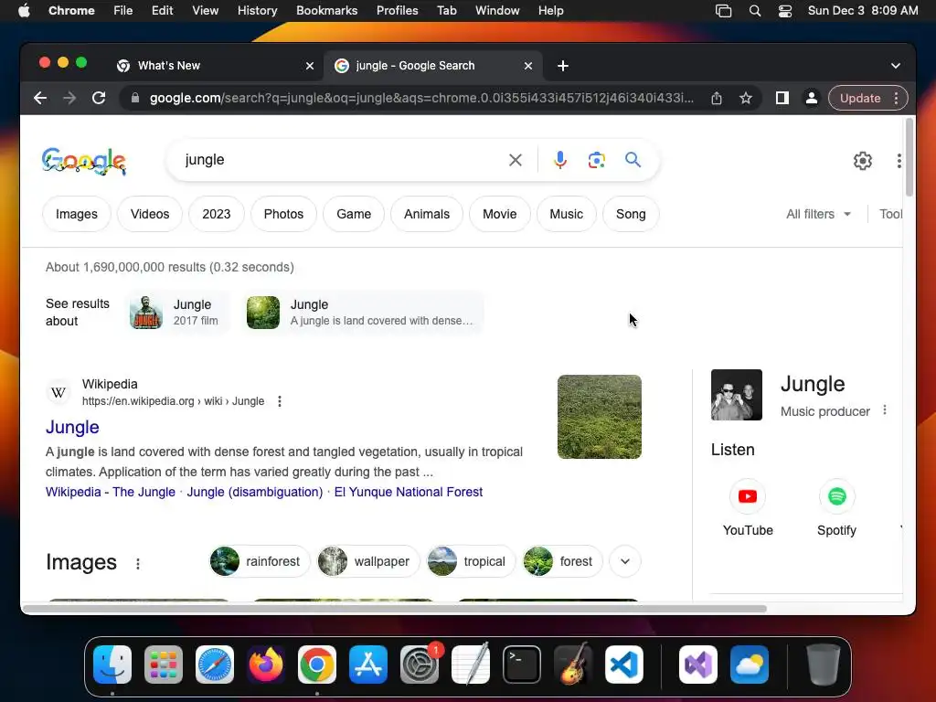936x702 pixels.
Task: Click the browser forward arrow
Action: [x=69, y=98]
